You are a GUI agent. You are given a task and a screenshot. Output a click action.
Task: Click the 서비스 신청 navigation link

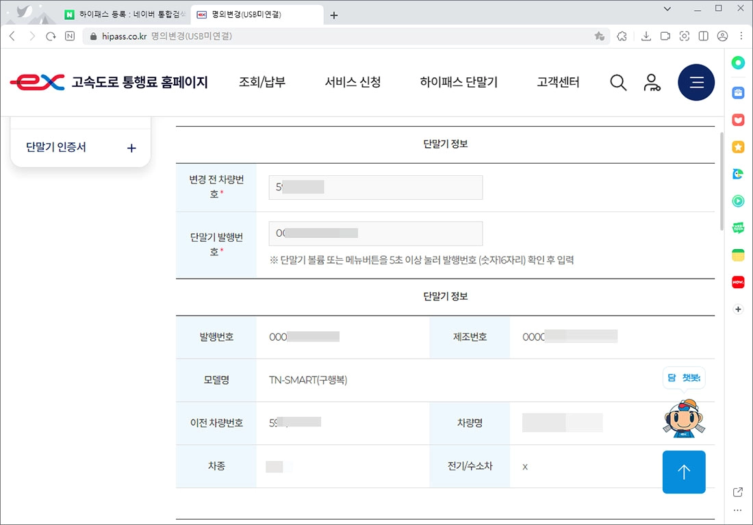coord(353,81)
